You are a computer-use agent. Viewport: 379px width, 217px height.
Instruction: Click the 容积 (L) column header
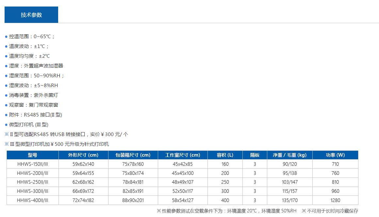click(x=225, y=155)
